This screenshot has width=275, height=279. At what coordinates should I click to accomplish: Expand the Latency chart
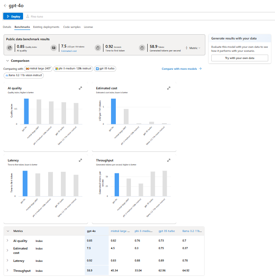[80, 160]
